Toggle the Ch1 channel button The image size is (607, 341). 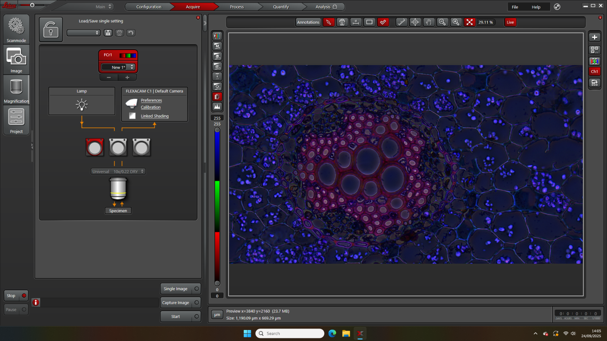[x=594, y=72]
